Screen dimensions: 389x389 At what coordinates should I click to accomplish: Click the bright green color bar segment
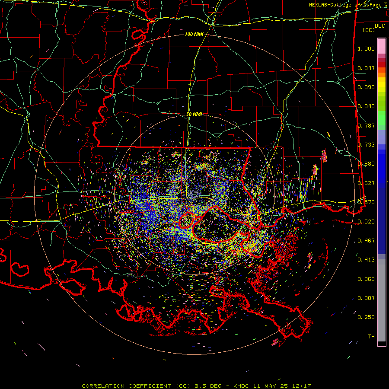(382, 118)
